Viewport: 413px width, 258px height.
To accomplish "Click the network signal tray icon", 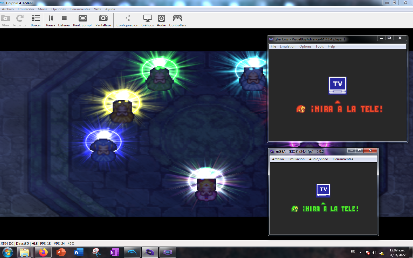I will click(381, 253).
